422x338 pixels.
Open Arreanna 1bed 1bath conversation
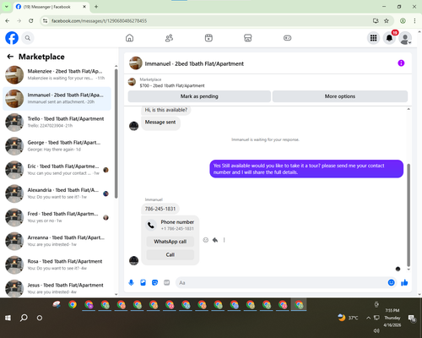tap(57, 241)
